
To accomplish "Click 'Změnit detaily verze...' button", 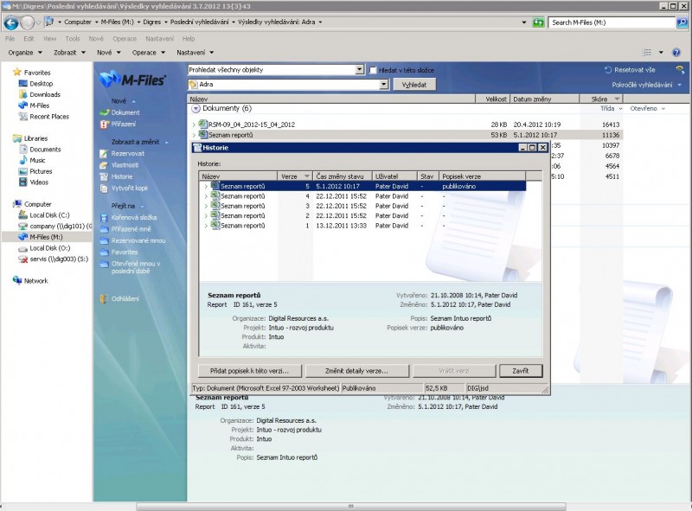I will pos(356,370).
